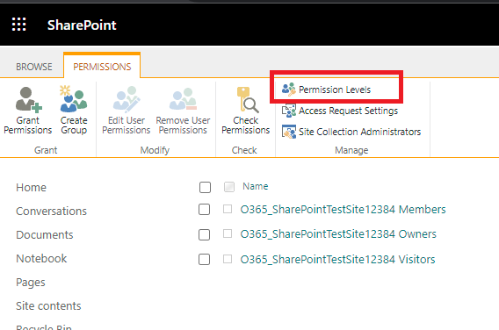Open the O365_SharePointTestSite12384 Owners group

coord(338,234)
